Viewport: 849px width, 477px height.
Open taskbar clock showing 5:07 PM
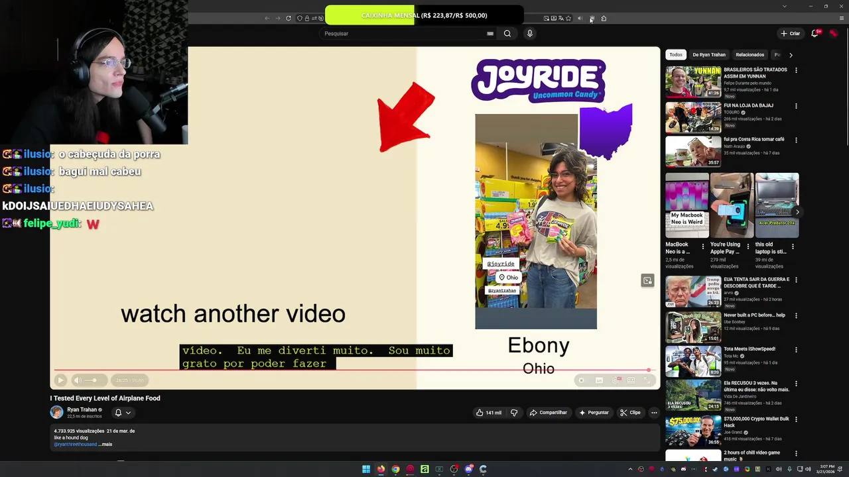tap(826, 469)
